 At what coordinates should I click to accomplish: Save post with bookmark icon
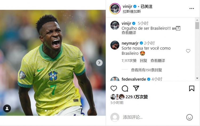[x=191, y=88]
